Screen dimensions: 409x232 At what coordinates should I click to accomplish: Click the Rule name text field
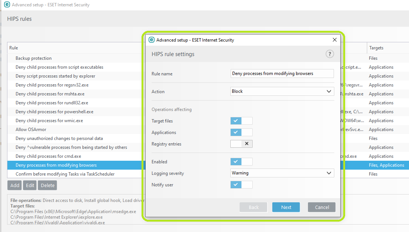click(282, 73)
